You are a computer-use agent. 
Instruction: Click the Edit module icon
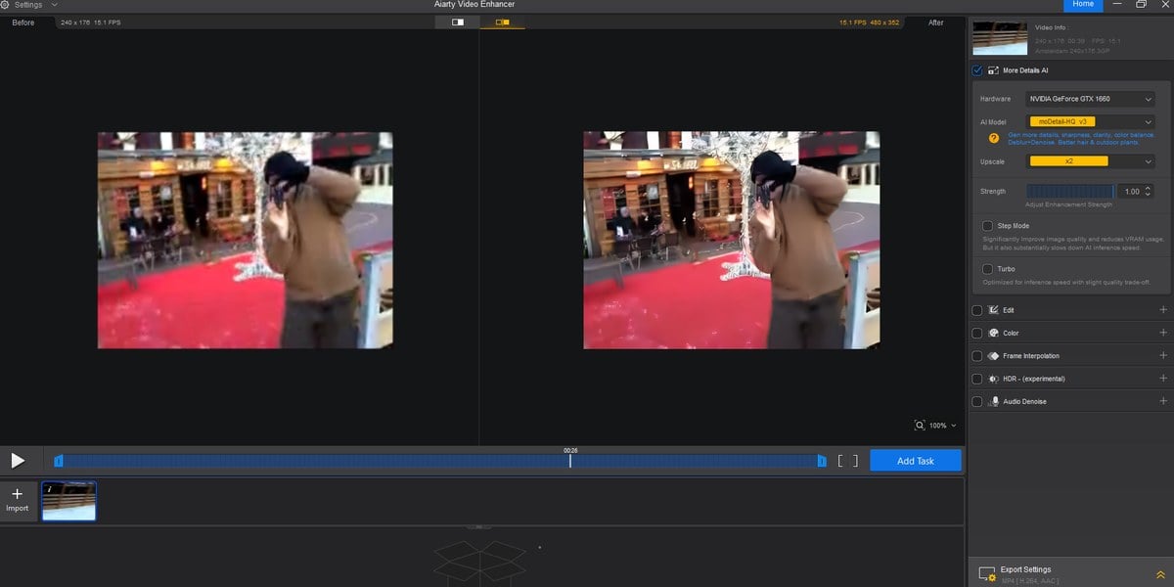coord(993,310)
